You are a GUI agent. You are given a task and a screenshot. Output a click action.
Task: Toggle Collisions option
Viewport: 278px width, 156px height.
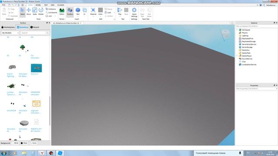tap(51, 9)
